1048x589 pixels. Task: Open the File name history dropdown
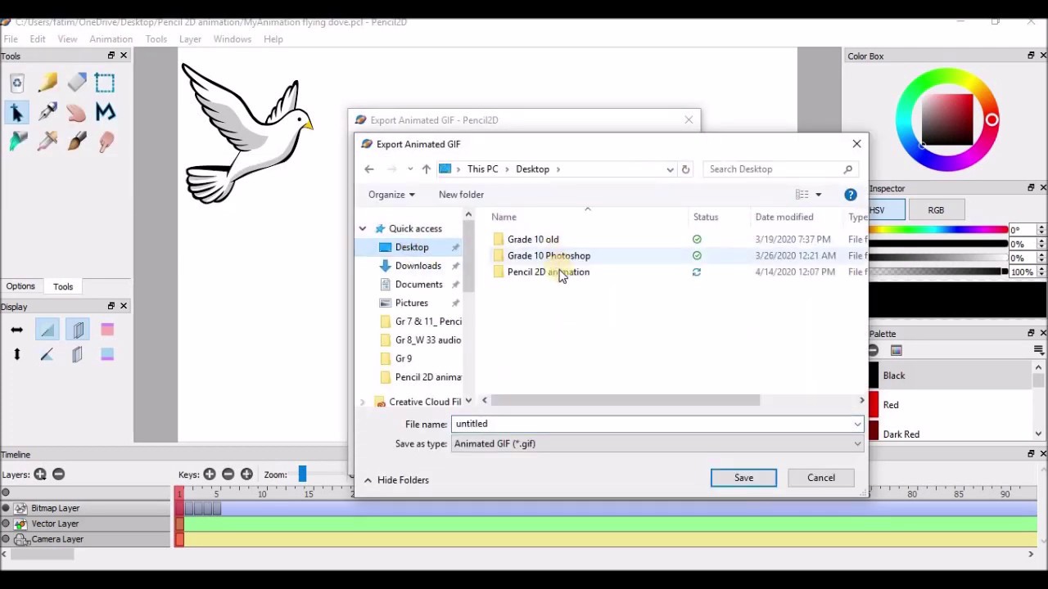(857, 424)
